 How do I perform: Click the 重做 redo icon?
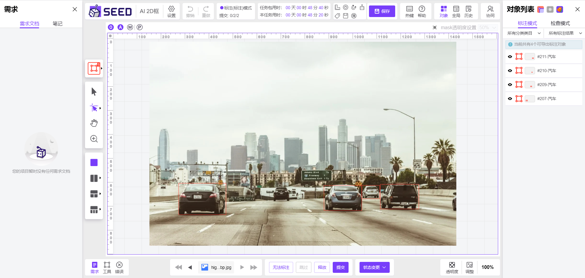(x=206, y=12)
